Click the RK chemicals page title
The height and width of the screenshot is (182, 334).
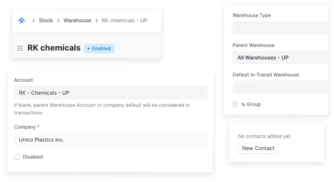click(54, 48)
